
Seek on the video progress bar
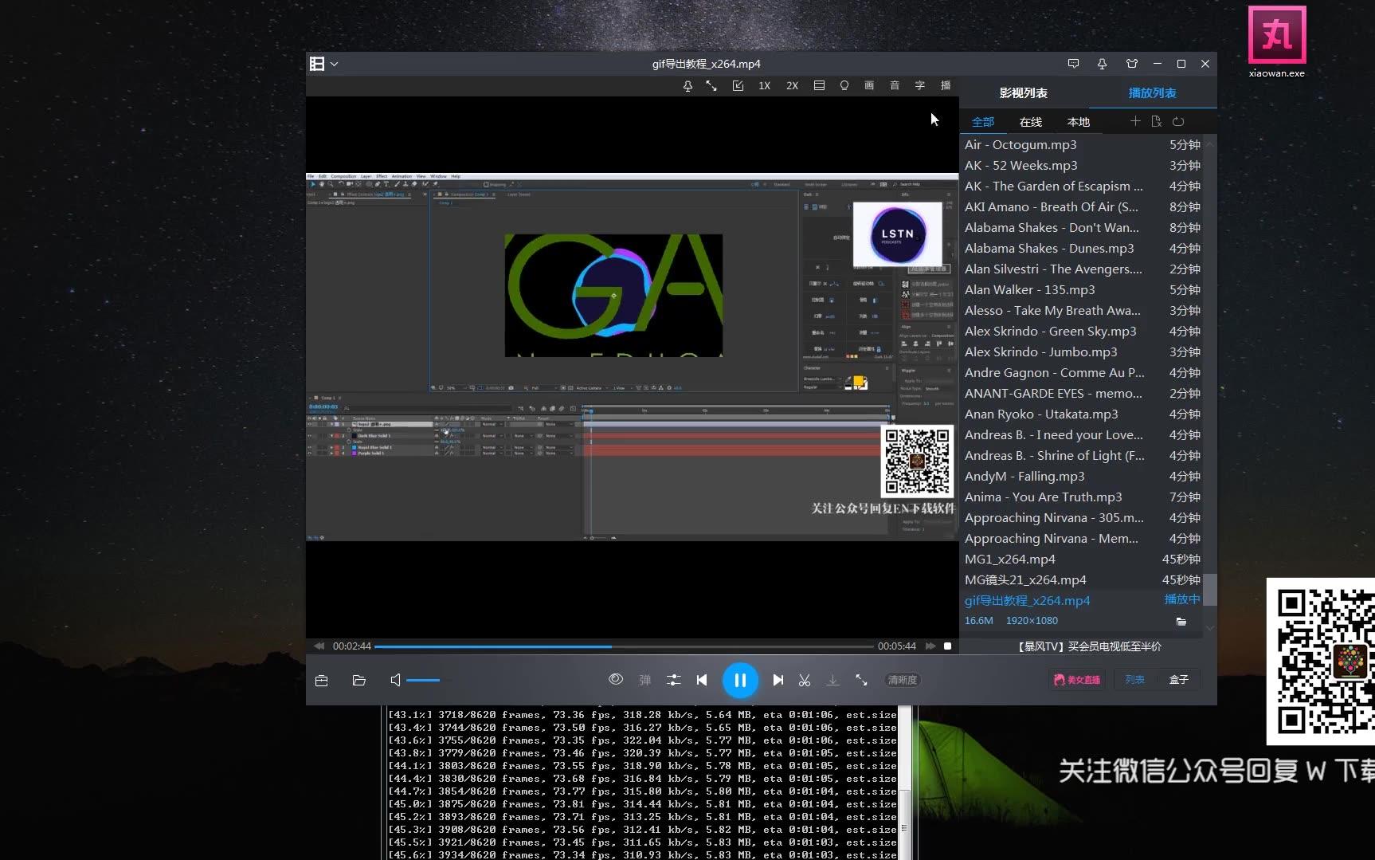(625, 646)
